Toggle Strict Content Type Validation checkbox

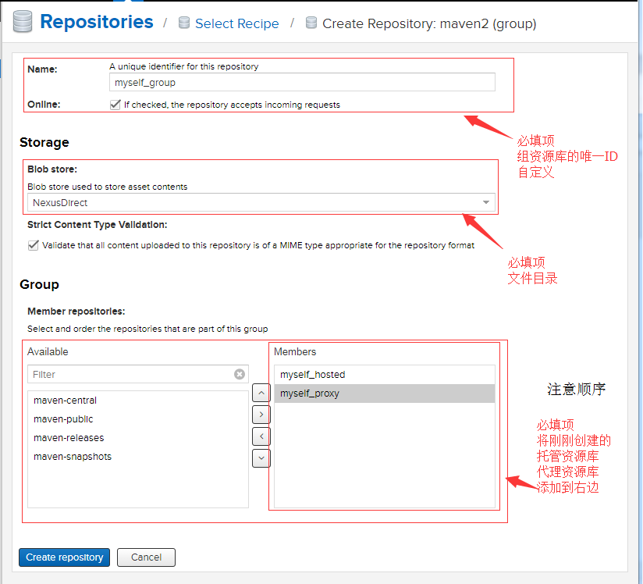[x=34, y=245]
